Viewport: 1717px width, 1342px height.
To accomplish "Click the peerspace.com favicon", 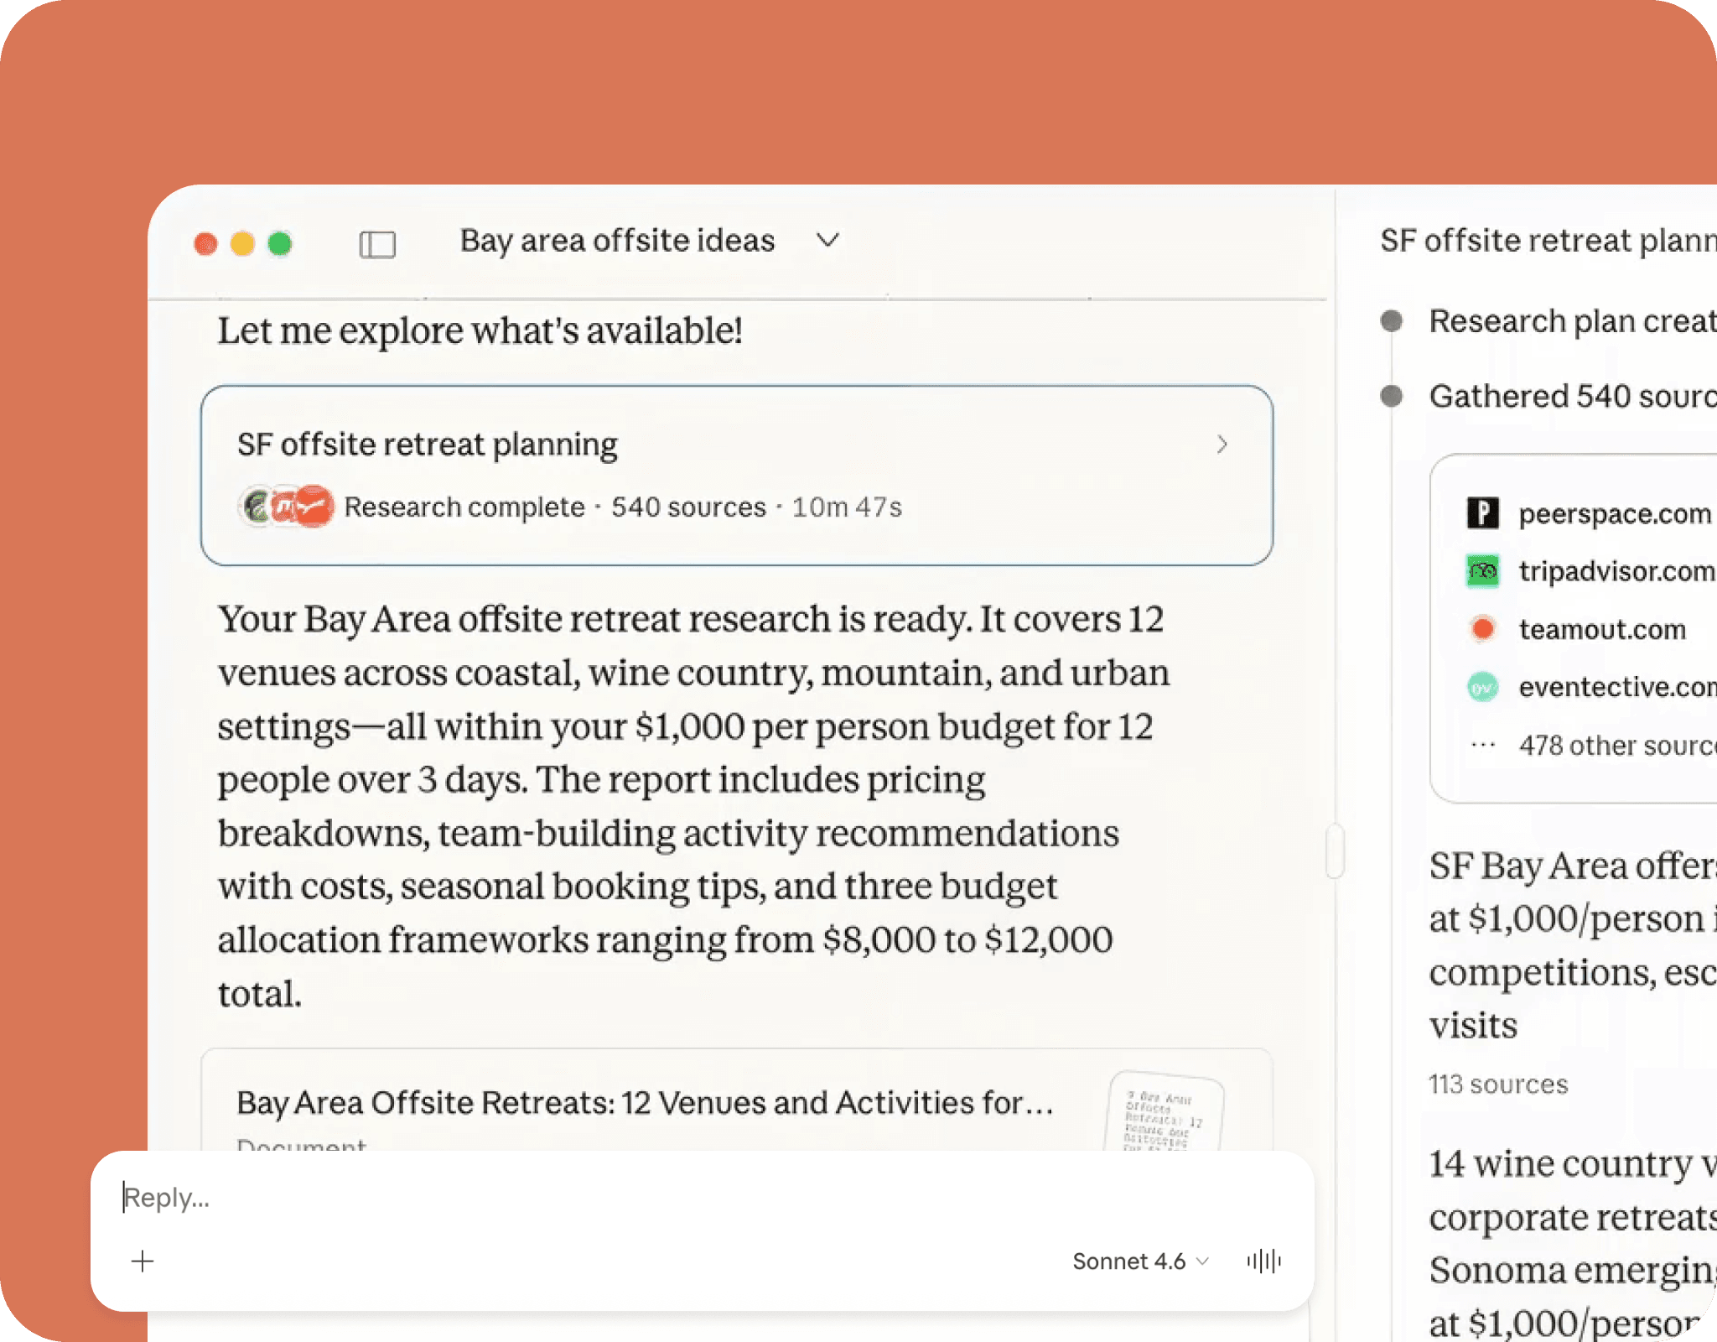I will [1482, 512].
